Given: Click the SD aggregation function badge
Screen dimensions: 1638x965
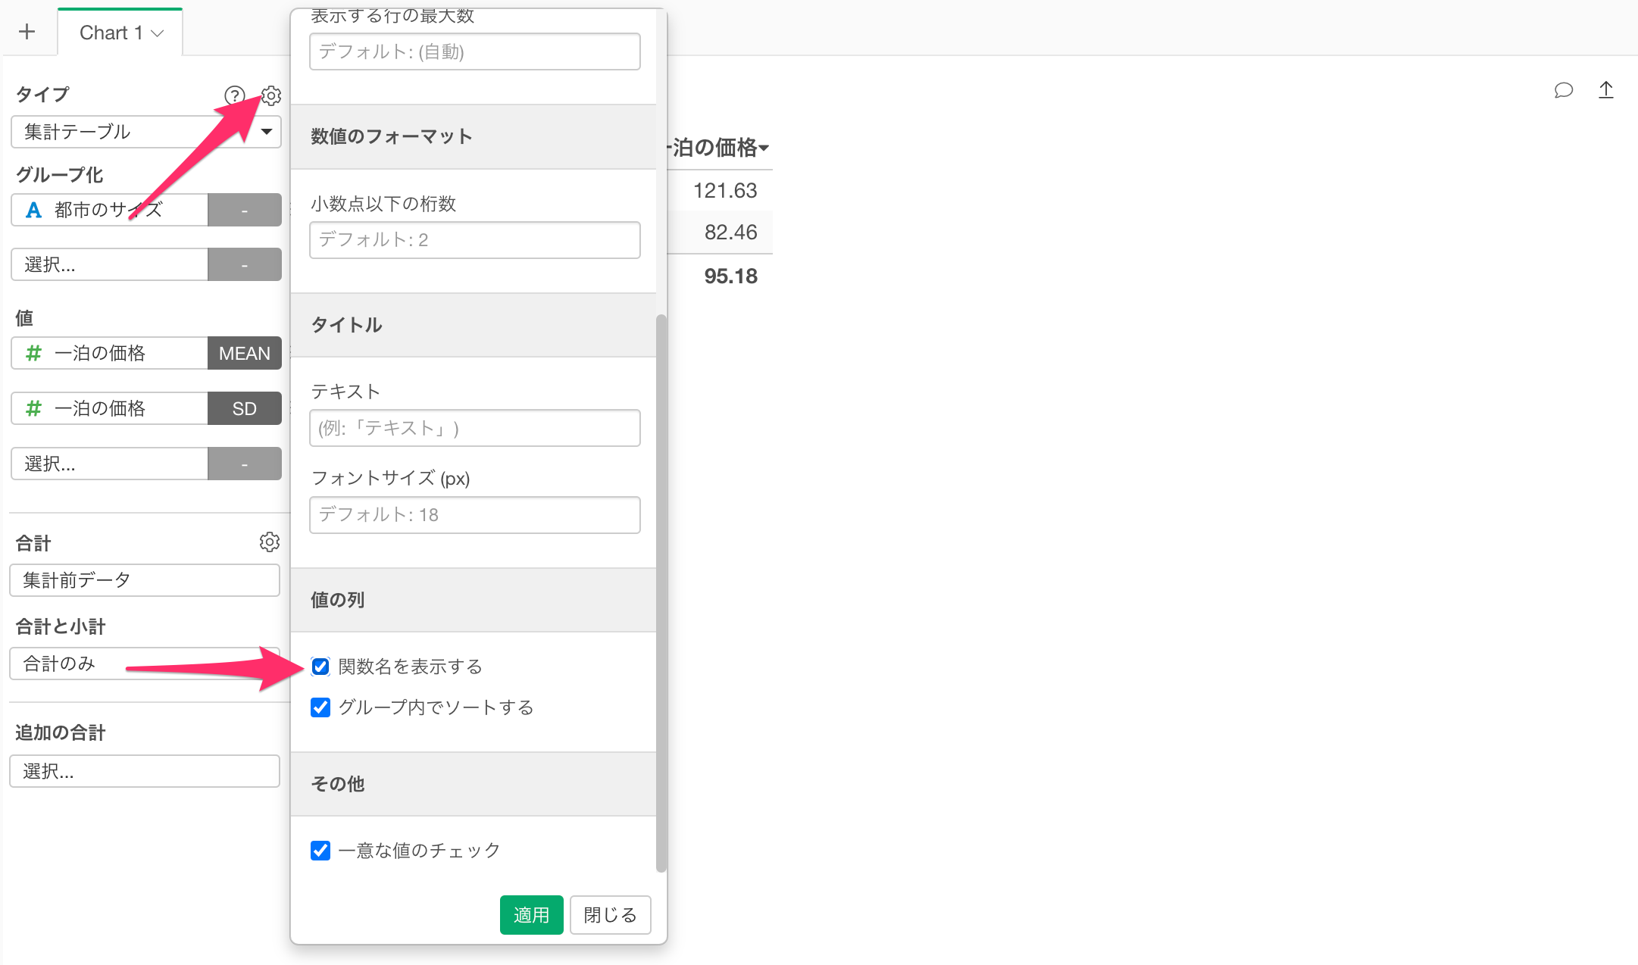Looking at the screenshot, I should tap(244, 409).
